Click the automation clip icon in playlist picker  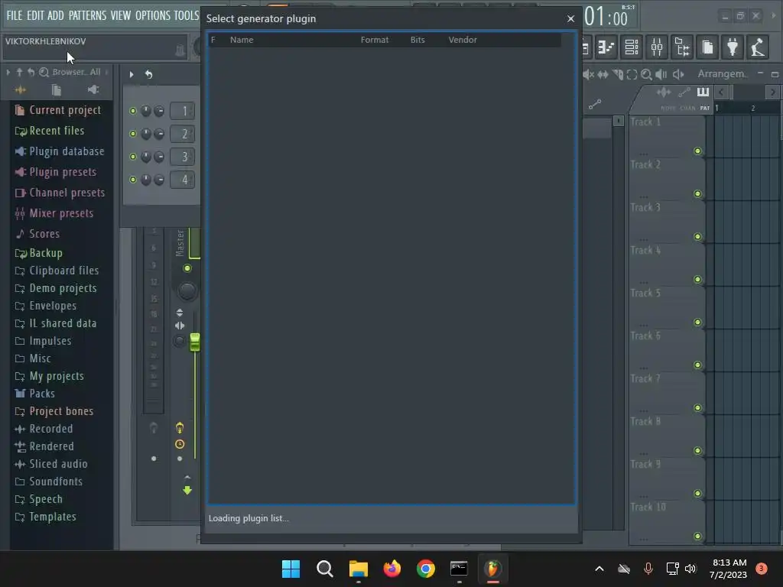pyautogui.click(x=684, y=92)
